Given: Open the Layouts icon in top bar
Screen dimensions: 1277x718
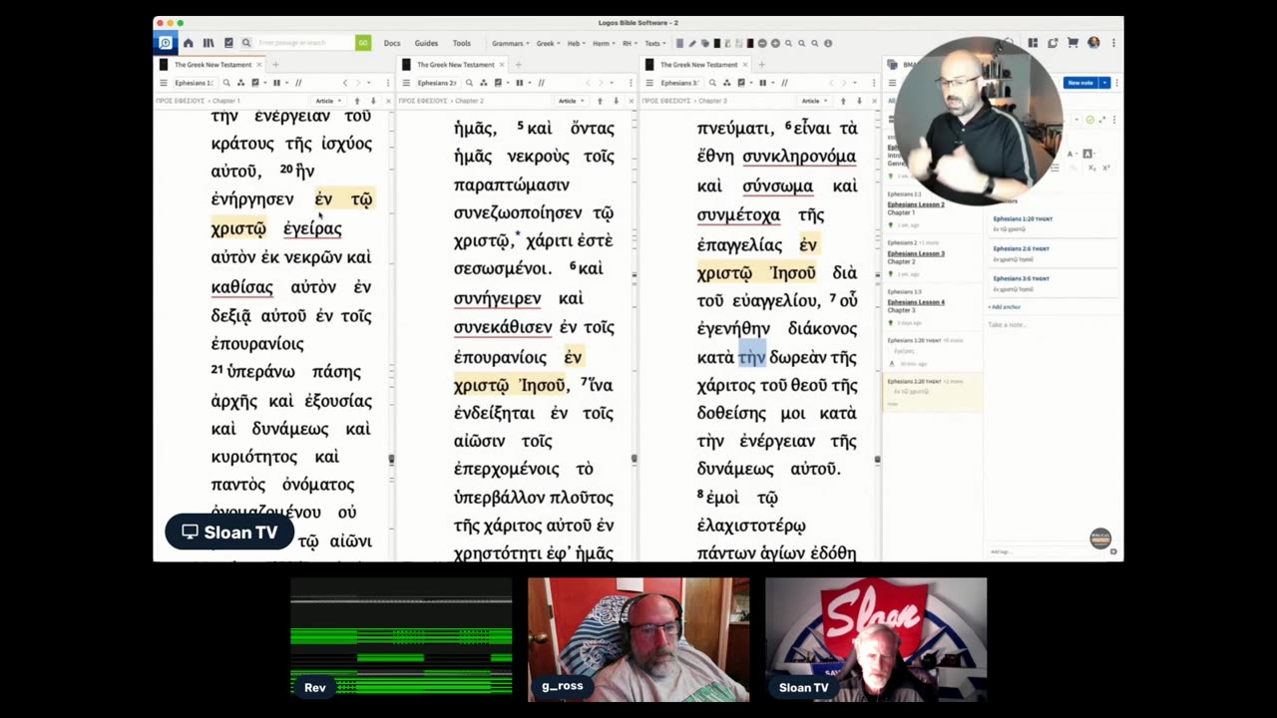Looking at the screenshot, I should pos(1033,43).
